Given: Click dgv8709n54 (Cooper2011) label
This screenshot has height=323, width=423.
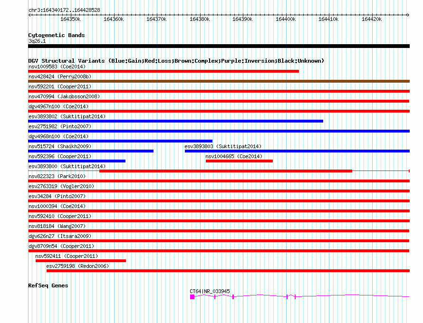Looking at the screenshot, I should coord(61,246).
